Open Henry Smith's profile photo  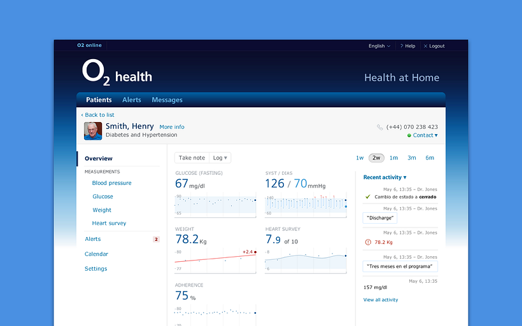click(x=93, y=131)
